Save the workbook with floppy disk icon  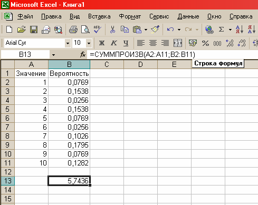tap(34, 30)
